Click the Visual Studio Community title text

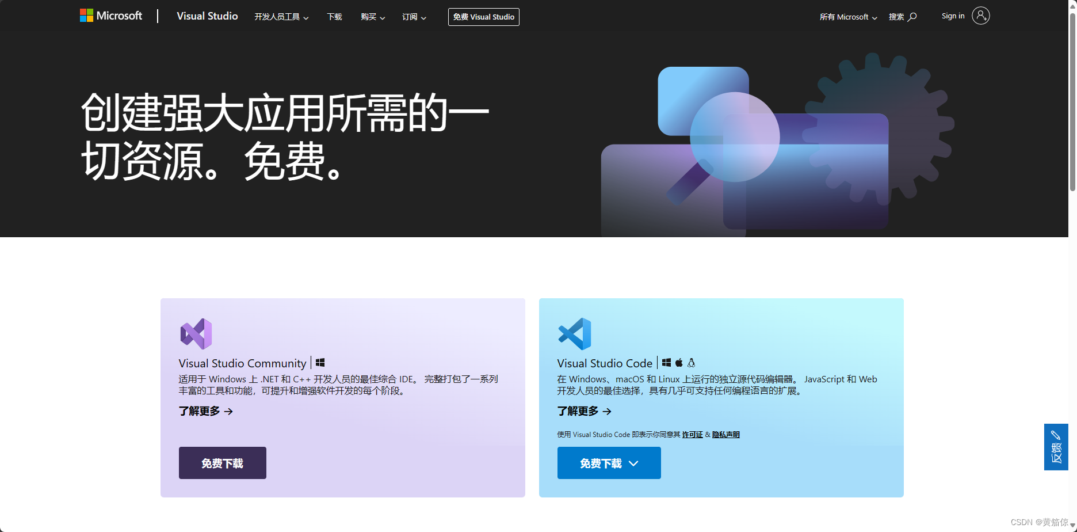tap(242, 363)
